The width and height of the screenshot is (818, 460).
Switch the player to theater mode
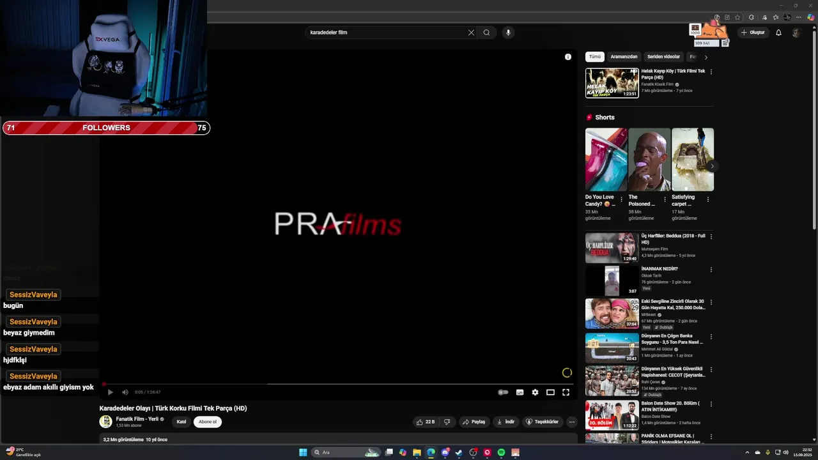click(550, 392)
